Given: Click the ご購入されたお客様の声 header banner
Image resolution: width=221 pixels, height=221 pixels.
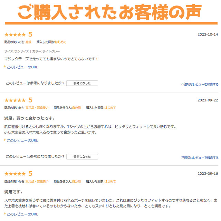Looking at the screenshot, I should [110, 12].
